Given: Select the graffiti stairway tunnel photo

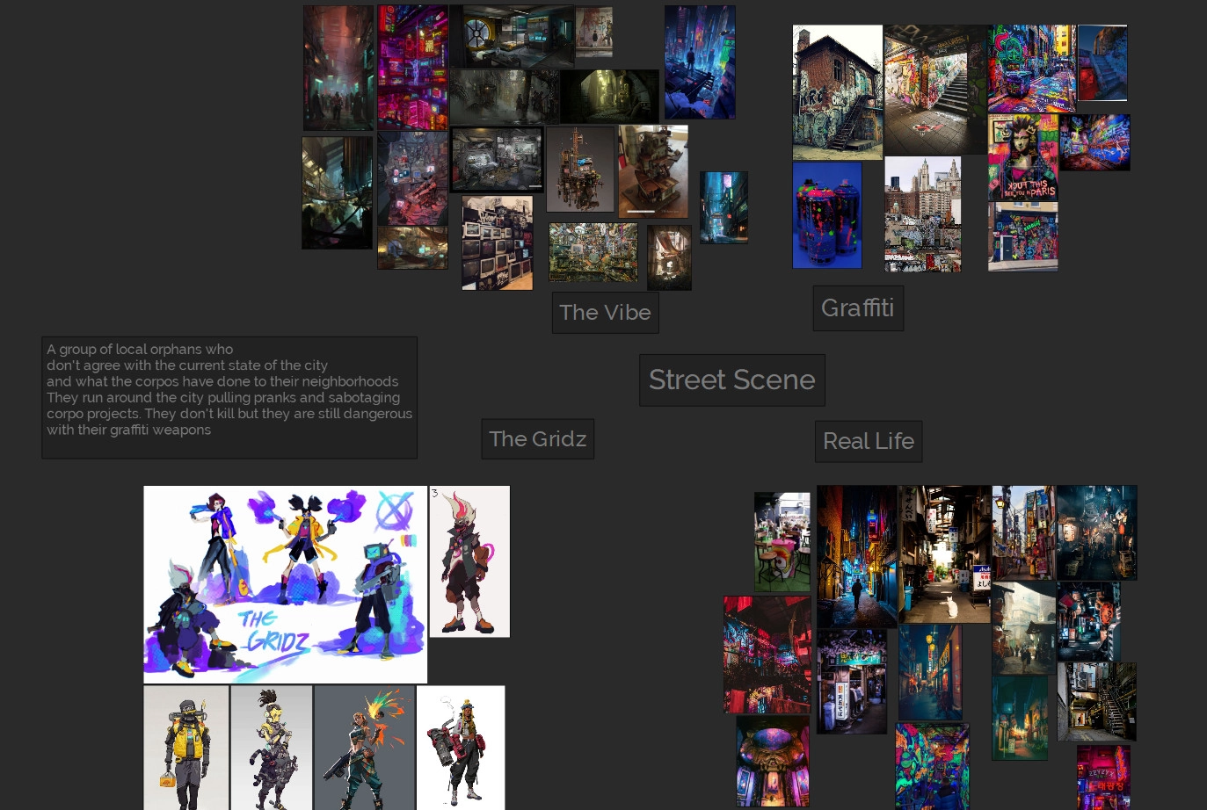Looking at the screenshot, I should point(934,90).
